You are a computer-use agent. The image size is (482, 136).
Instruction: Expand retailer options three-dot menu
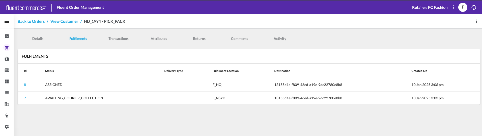453,7
